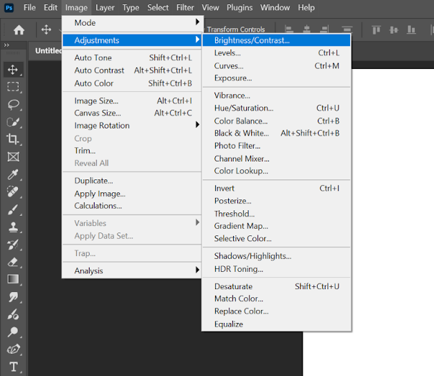The height and width of the screenshot is (376, 434).
Task: Open the Plugins menu
Action: tap(240, 7)
